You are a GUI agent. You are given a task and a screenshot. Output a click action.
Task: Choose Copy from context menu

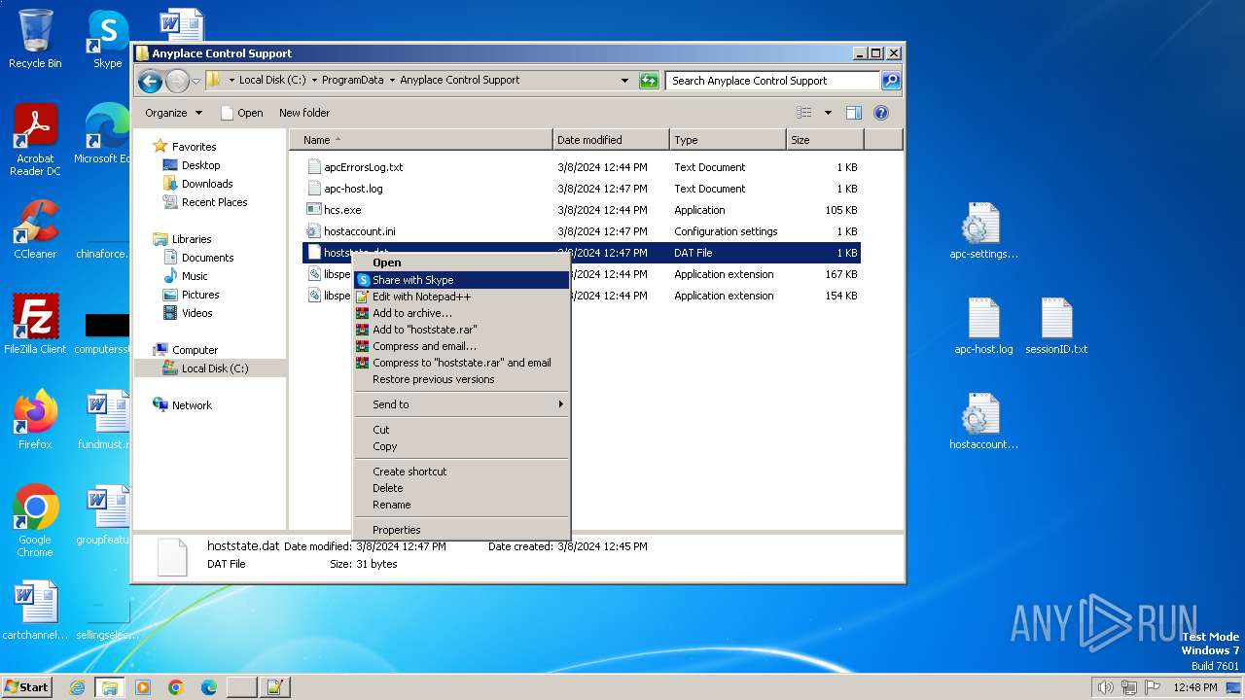(461, 446)
